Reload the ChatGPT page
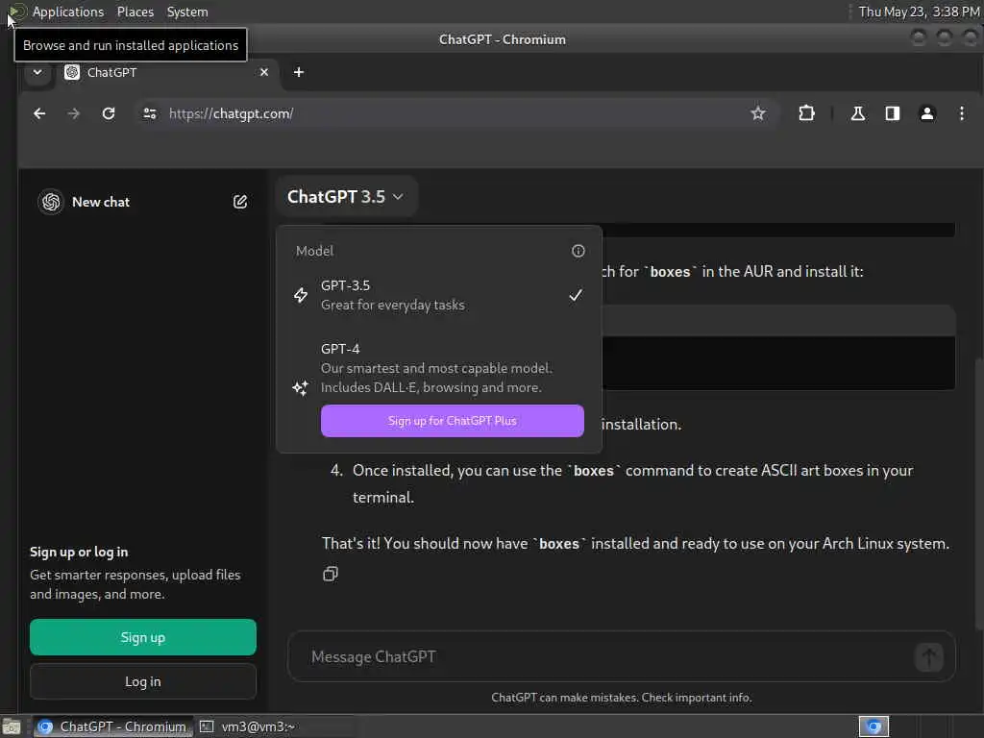 coord(109,113)
